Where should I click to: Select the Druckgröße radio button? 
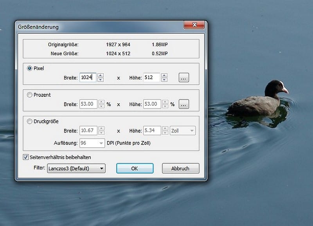pyautogui.click(x=30, y=121)
